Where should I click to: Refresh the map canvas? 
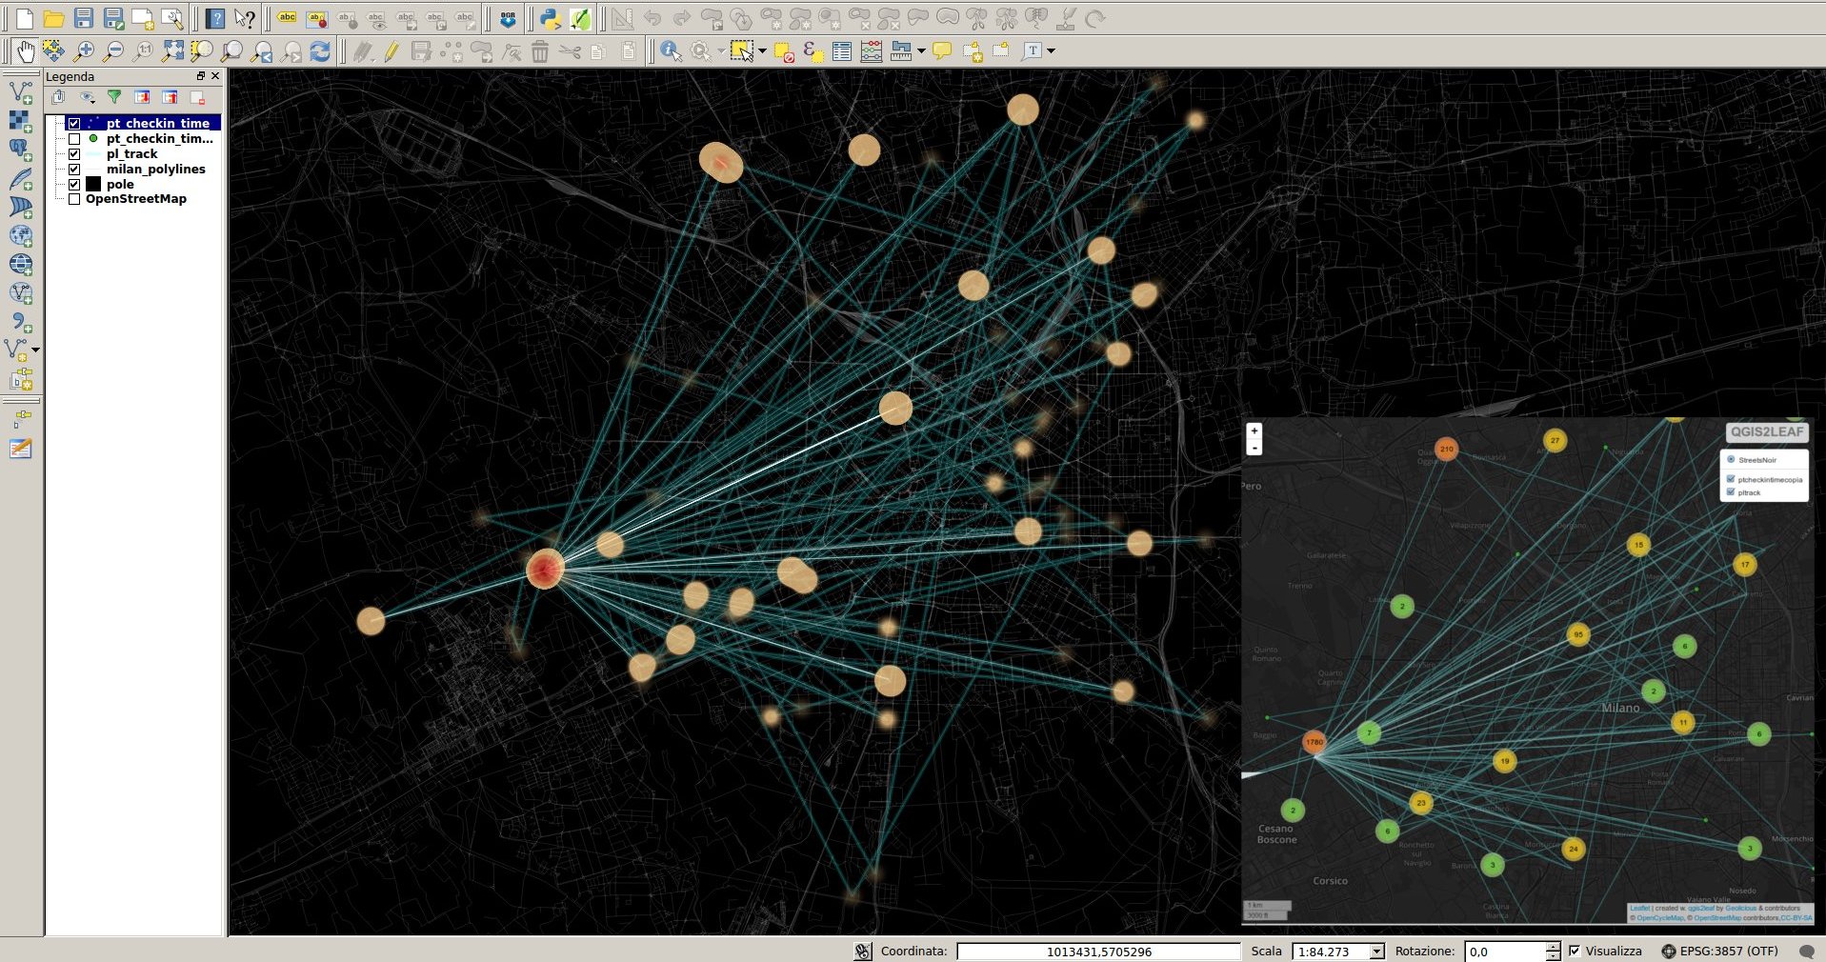tap(320, 50)
